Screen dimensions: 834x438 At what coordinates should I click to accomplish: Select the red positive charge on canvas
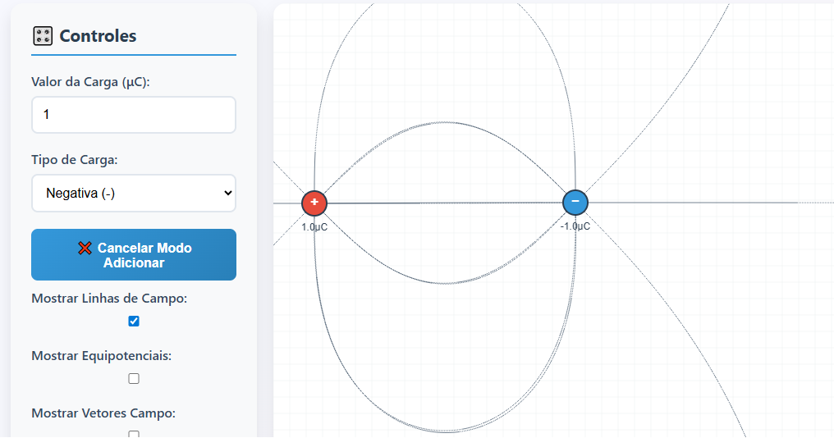pos(314,203)
